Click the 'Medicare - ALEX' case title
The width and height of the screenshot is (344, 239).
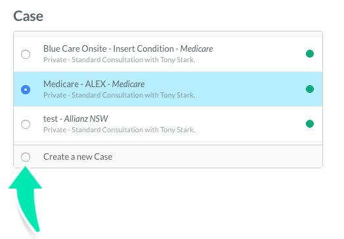(75, 84)
